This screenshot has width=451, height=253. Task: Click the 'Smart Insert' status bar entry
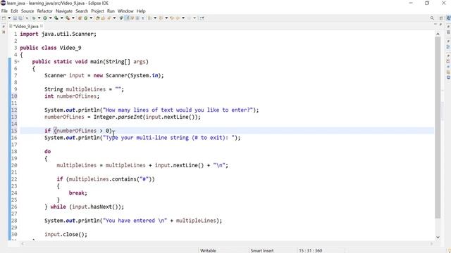[262, 250]
